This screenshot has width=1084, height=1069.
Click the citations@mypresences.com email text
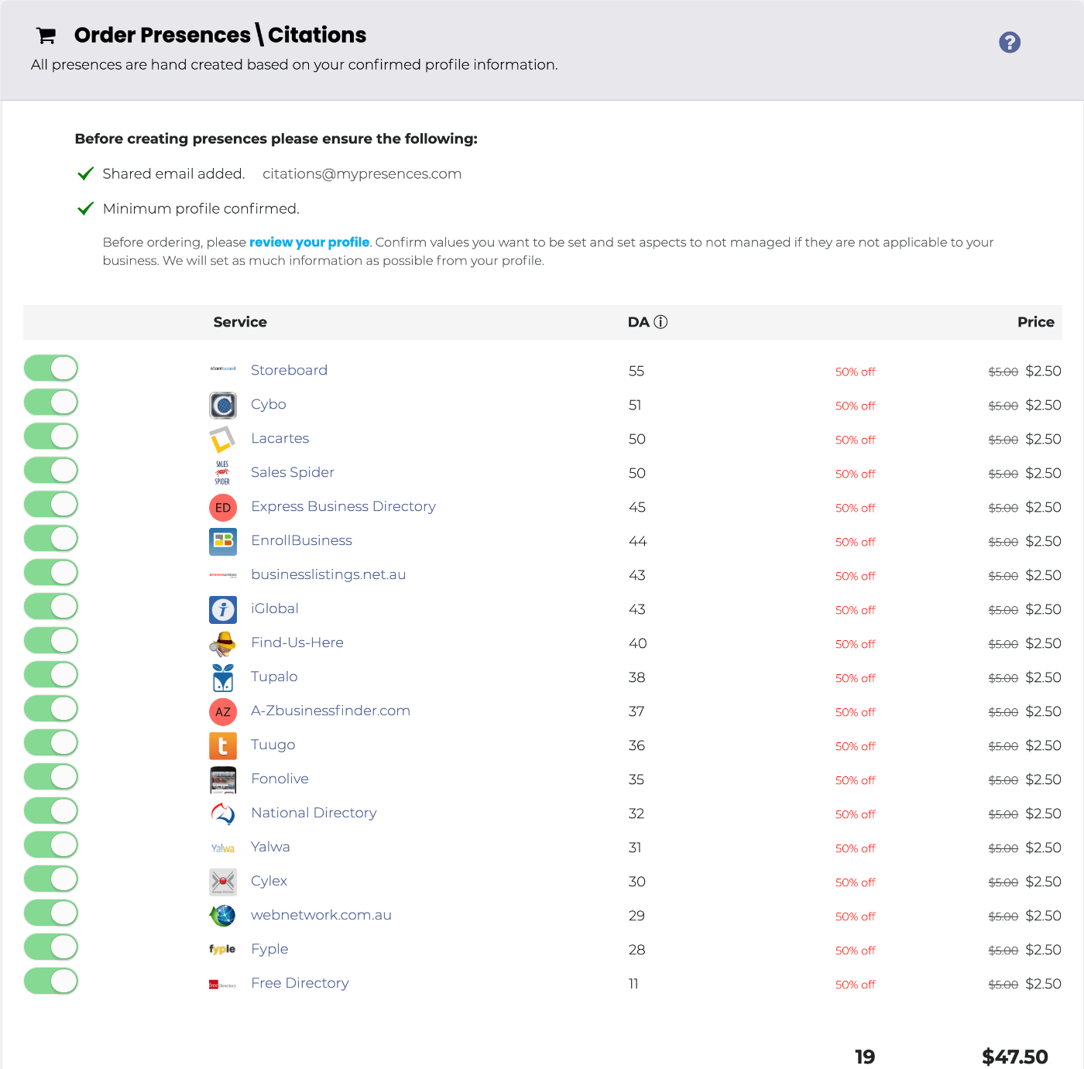[362, 174]
